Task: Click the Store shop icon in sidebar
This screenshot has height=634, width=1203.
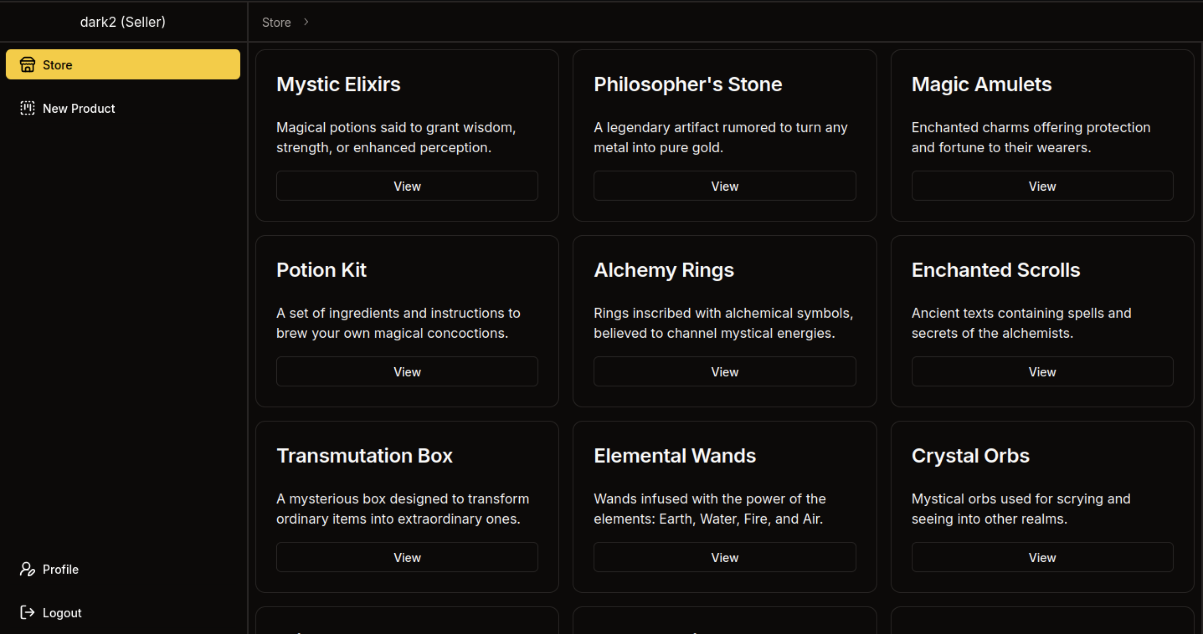Action: point(27,64)
